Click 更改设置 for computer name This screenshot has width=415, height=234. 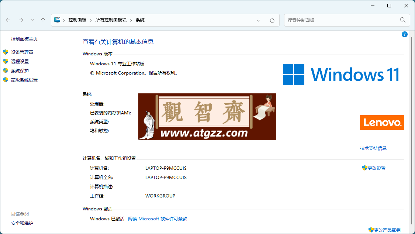(376, 168)
